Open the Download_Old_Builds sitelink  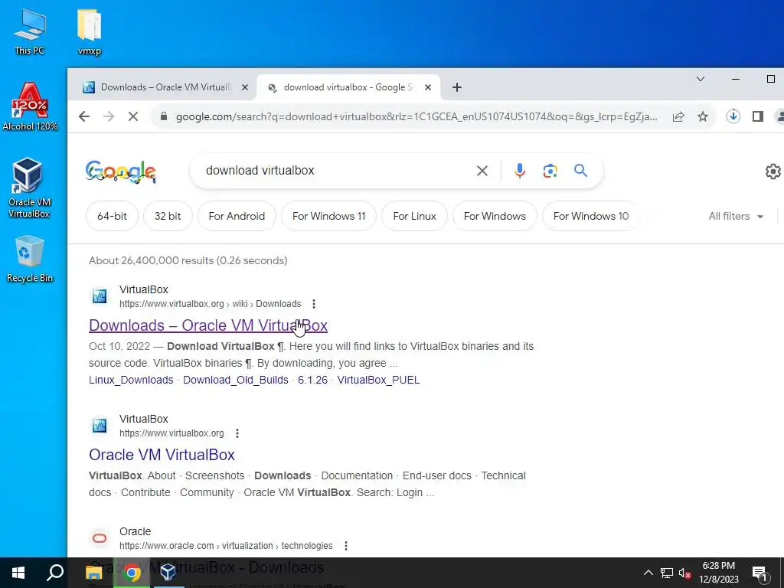pyautogui.click(x=236, y=380)
